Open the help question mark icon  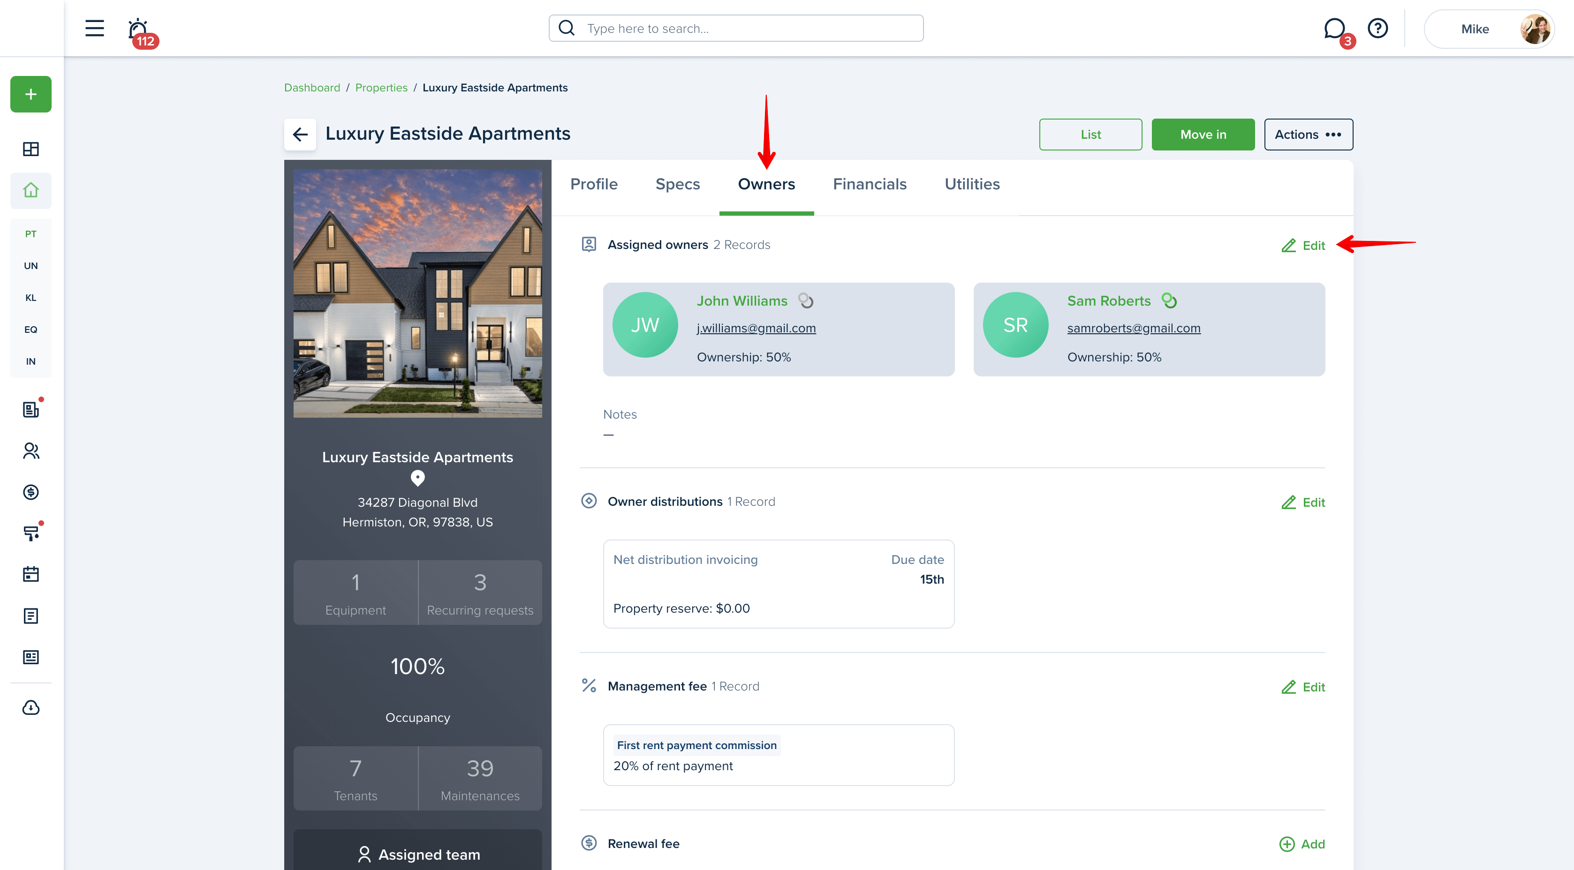[x=1377, y=28]
